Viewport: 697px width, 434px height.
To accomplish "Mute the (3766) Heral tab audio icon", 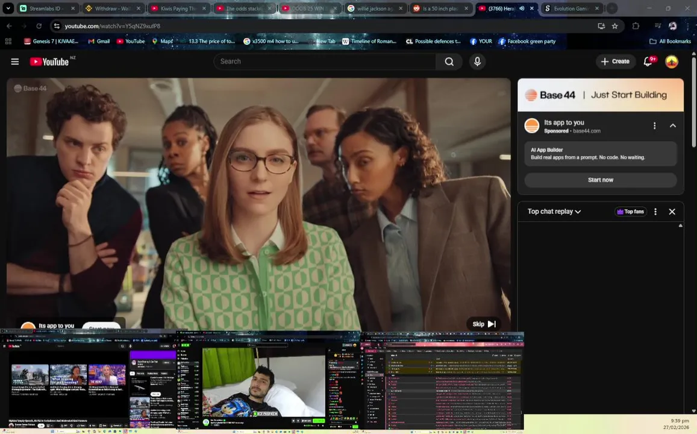I will 522,8.
